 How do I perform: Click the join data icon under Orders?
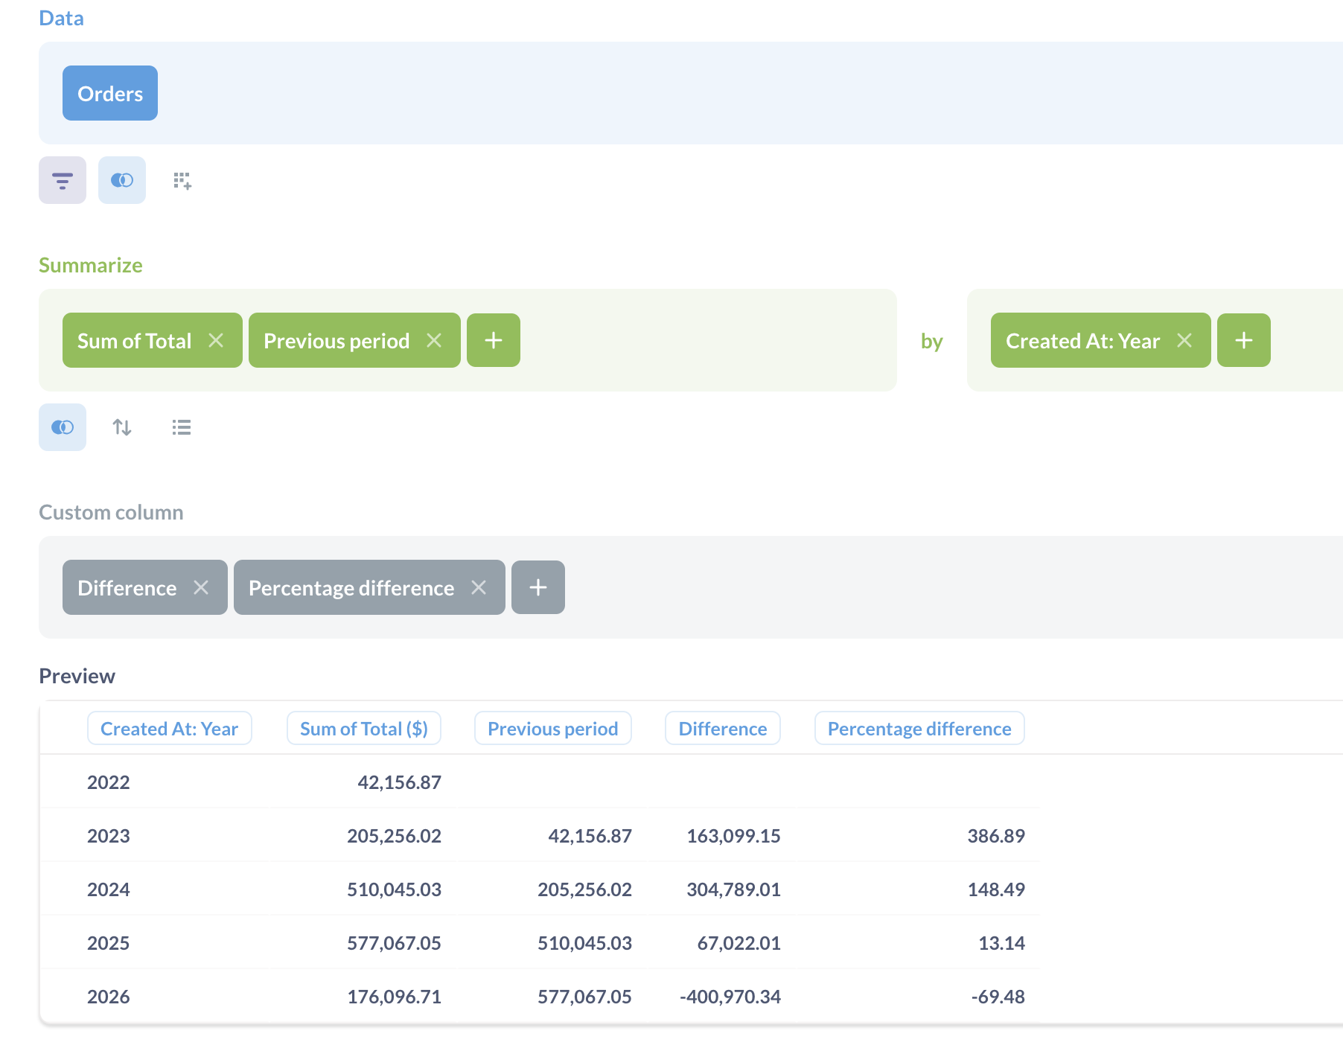click(x=122, y=180)
